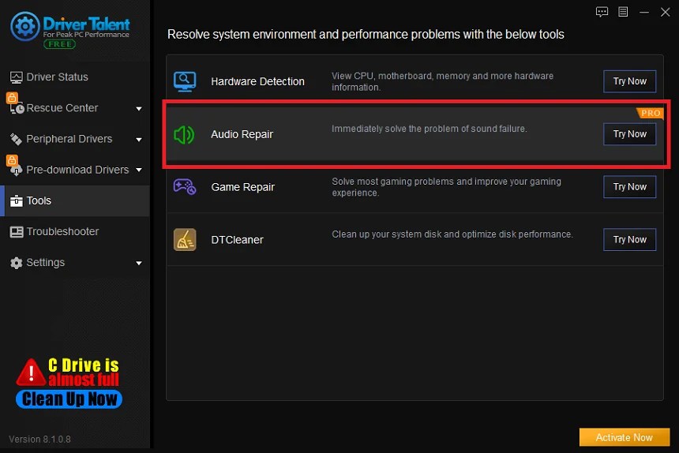The height and width of the screenshot is (453, 679).
Task: Click the Hardware Detection title
Action: pyautogui.click(x=257, y=81)
